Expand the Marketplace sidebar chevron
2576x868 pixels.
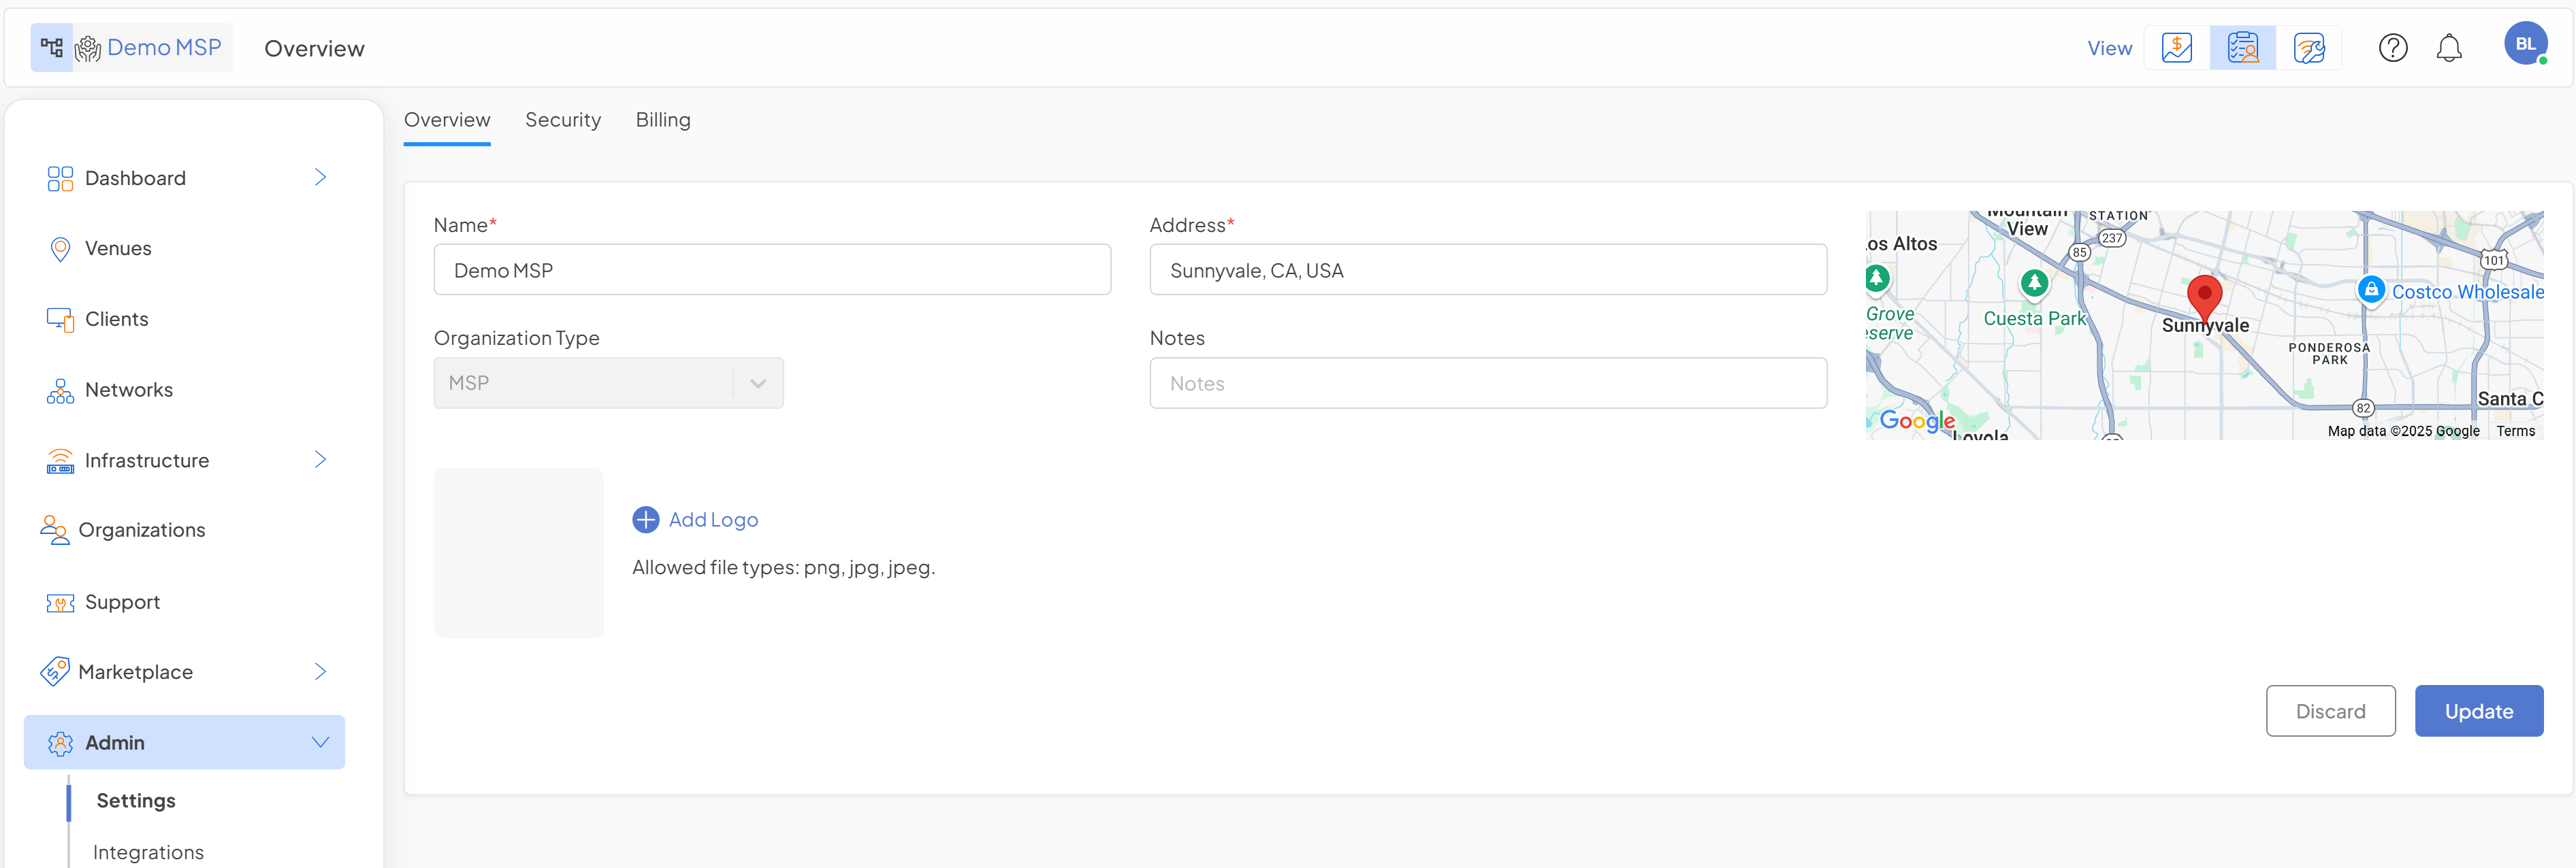point(320,672)
